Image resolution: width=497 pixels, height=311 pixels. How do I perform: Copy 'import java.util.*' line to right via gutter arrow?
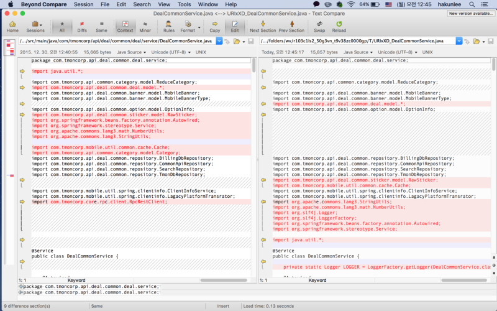22,71
